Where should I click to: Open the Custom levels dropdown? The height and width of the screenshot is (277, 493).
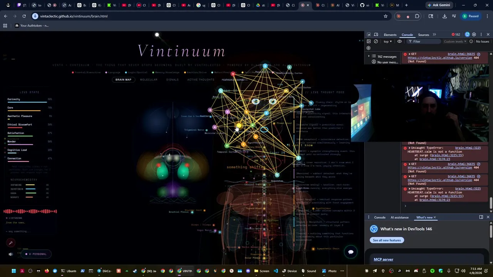[454, 42]
